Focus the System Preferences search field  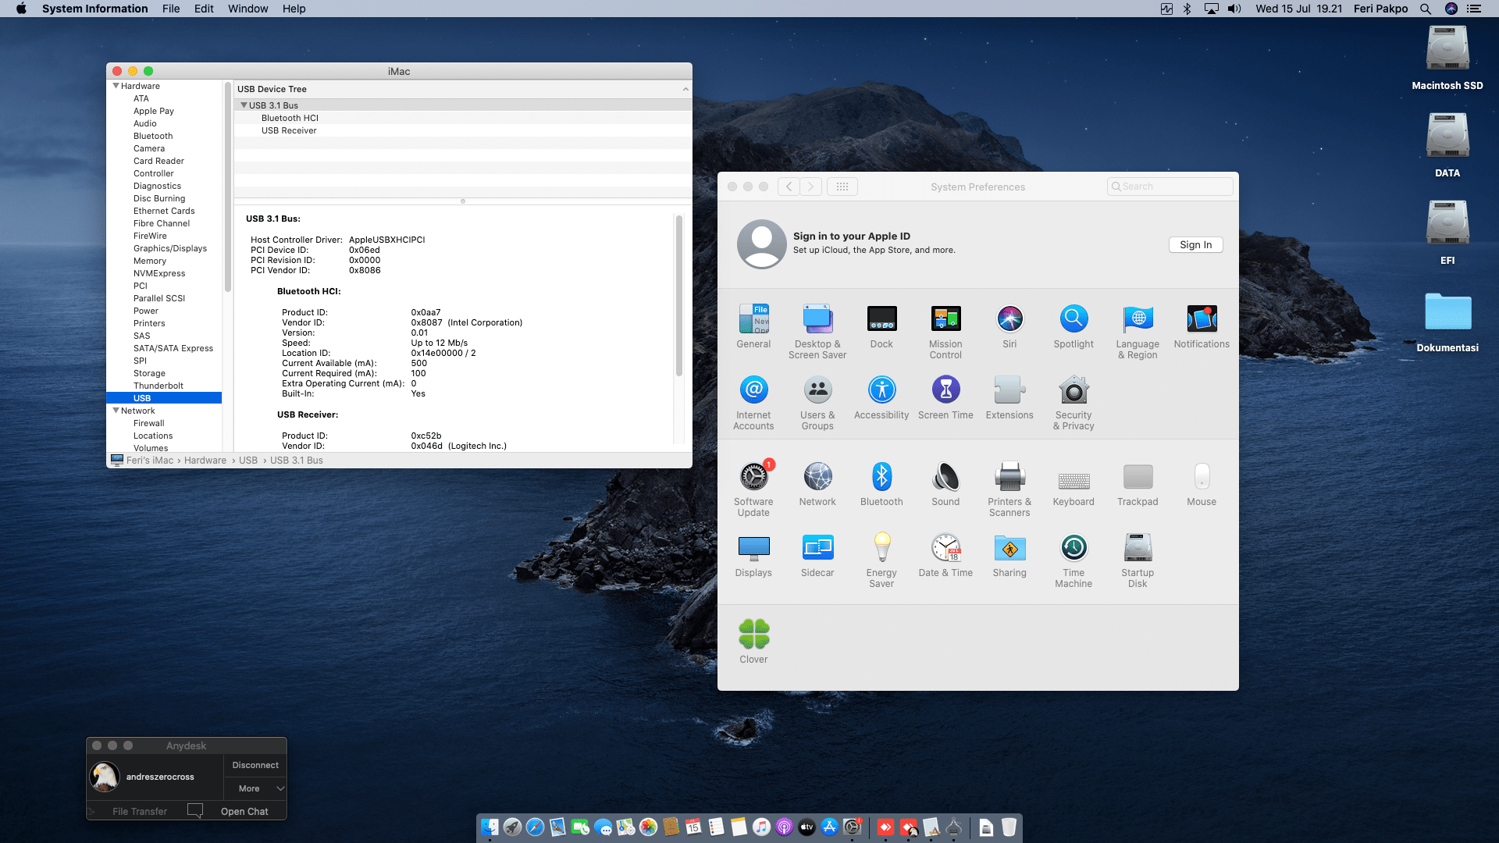pyautogui.click(x=1170, y=187)
